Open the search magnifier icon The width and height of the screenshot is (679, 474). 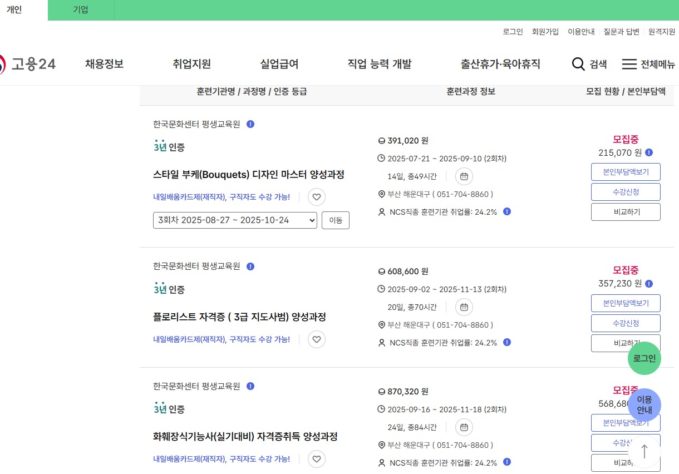tap(579, 64)
